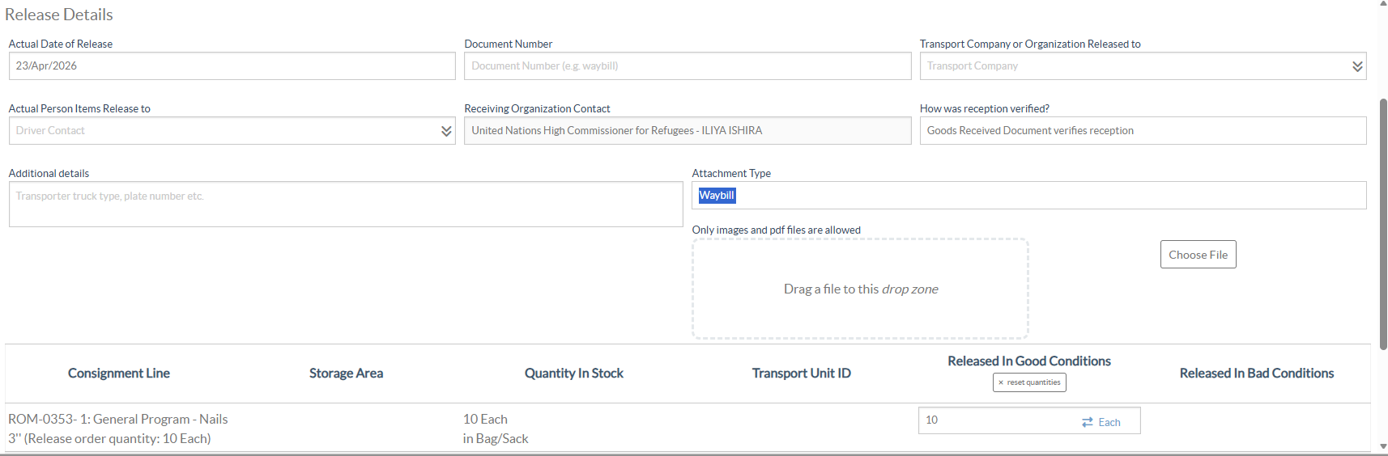The width and height of the screenshot is (1388, 456).
Task: Click the reset quantities button
Action: [x=1029, y=382]
